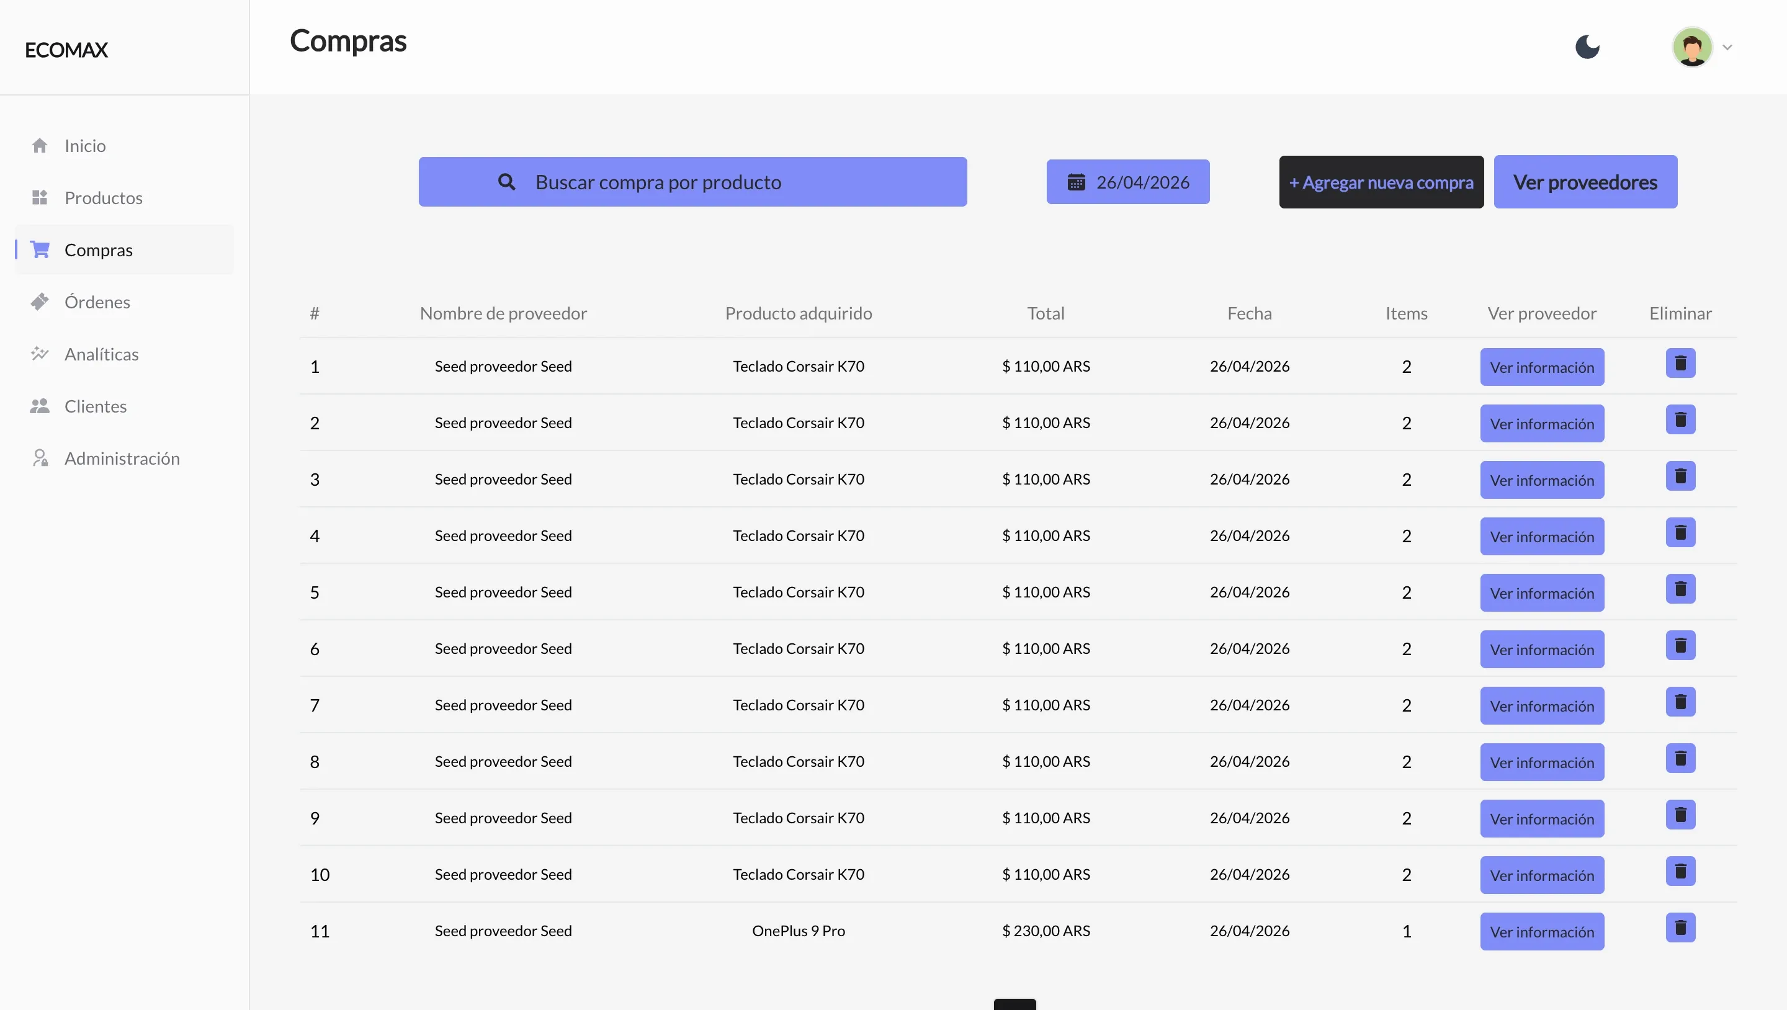Click Ver información for row 2
This screenshot has height=1010, width=1787.
[1541, 423]
